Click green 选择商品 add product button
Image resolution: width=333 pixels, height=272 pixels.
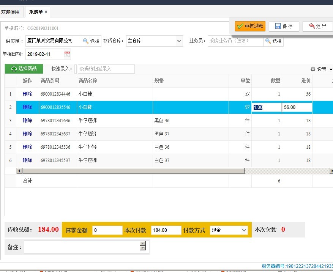tap(24, 69)
